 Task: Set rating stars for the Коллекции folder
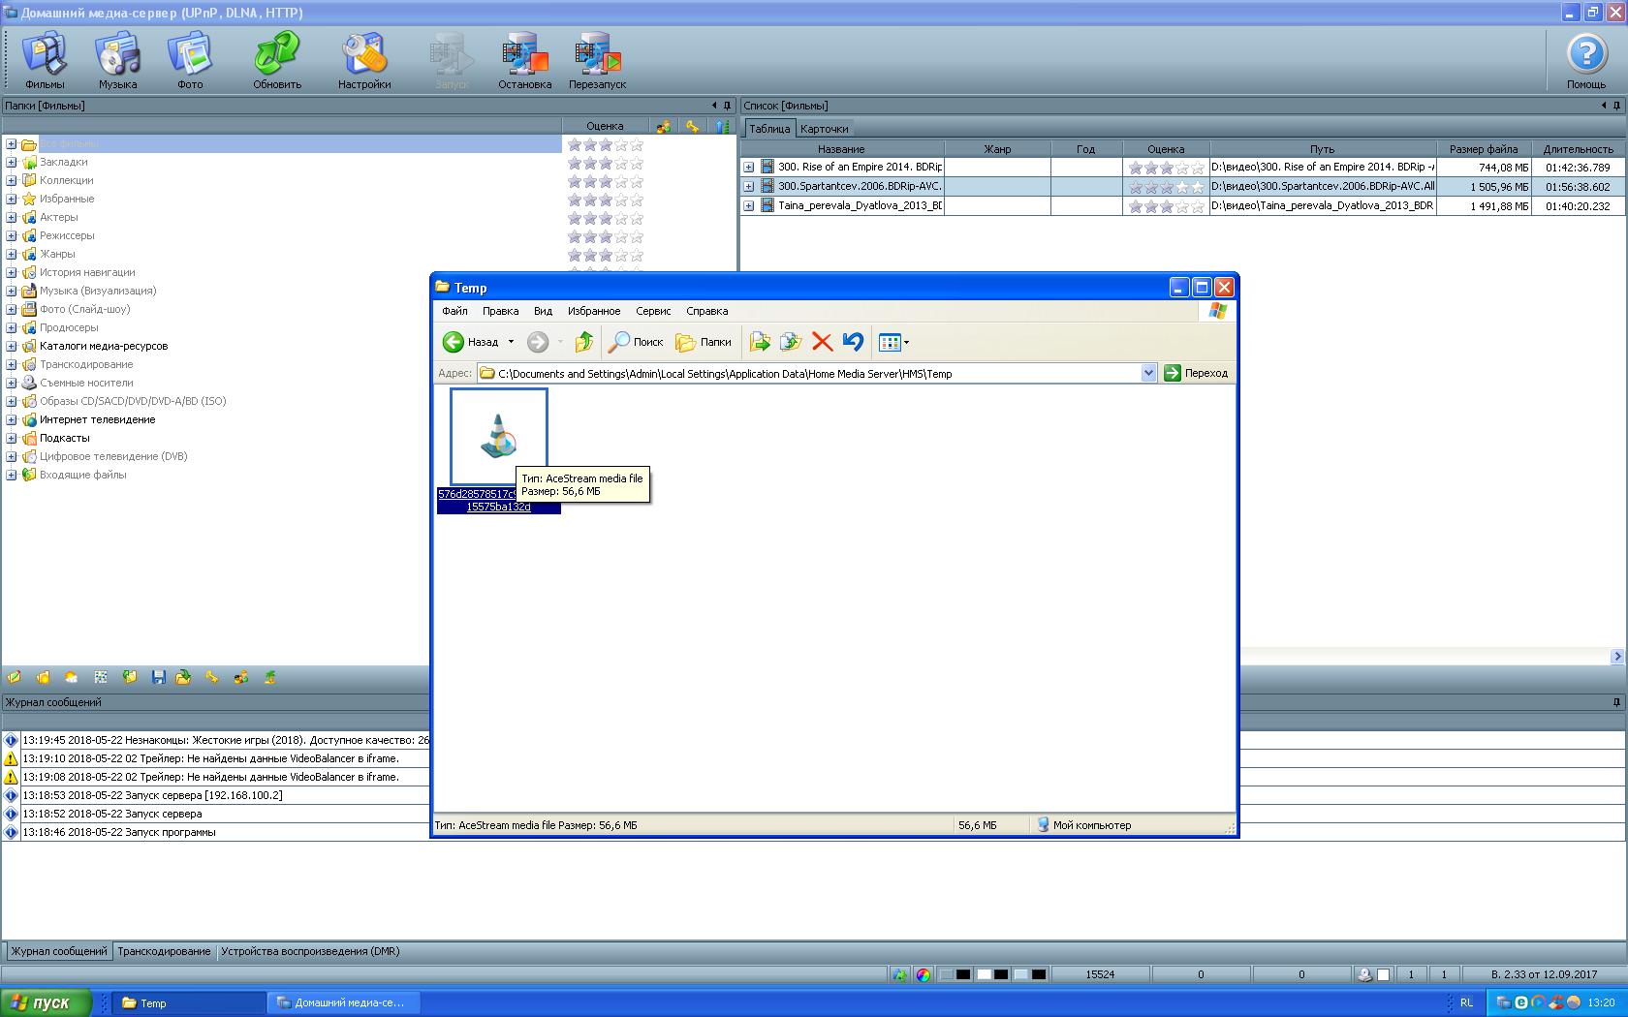point(605,181)
